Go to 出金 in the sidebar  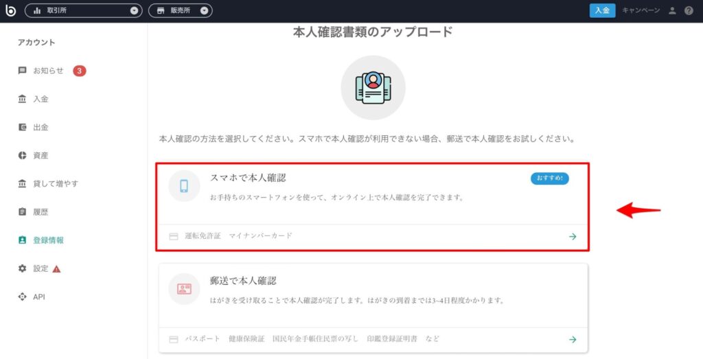coord(41,127)
